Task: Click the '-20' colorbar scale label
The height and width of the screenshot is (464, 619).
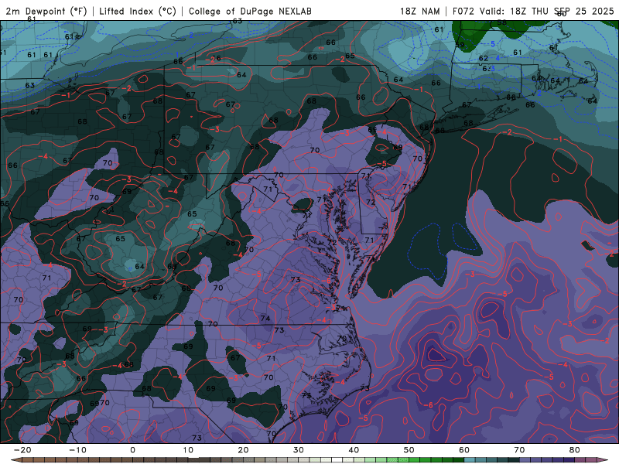Action: point(22,450)
